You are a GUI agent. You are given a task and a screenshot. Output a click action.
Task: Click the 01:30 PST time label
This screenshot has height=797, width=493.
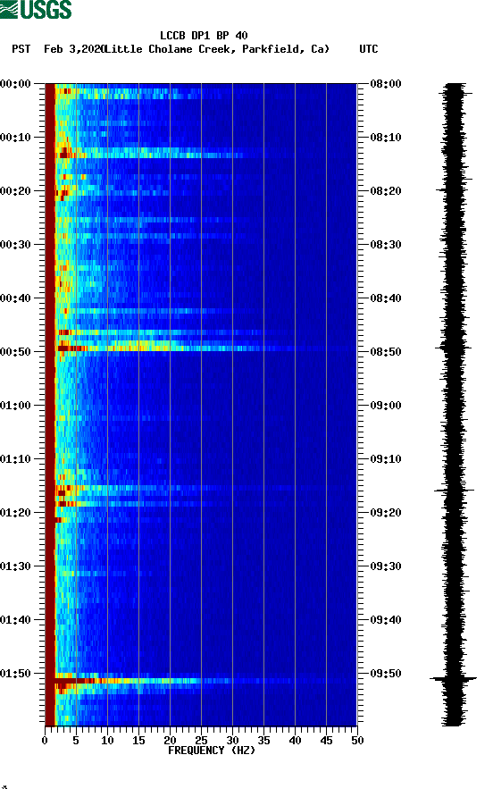(16, 566)
